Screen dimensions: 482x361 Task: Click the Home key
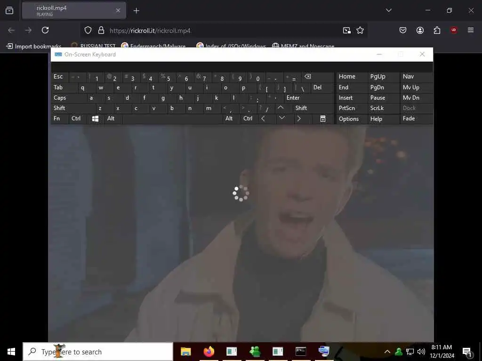(x=351, y=77)
